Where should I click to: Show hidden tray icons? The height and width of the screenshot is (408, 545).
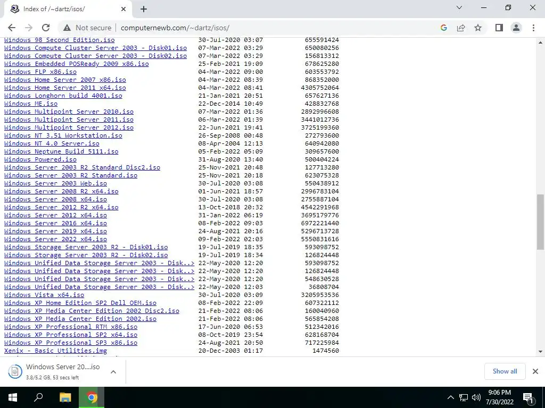(450, 397)
